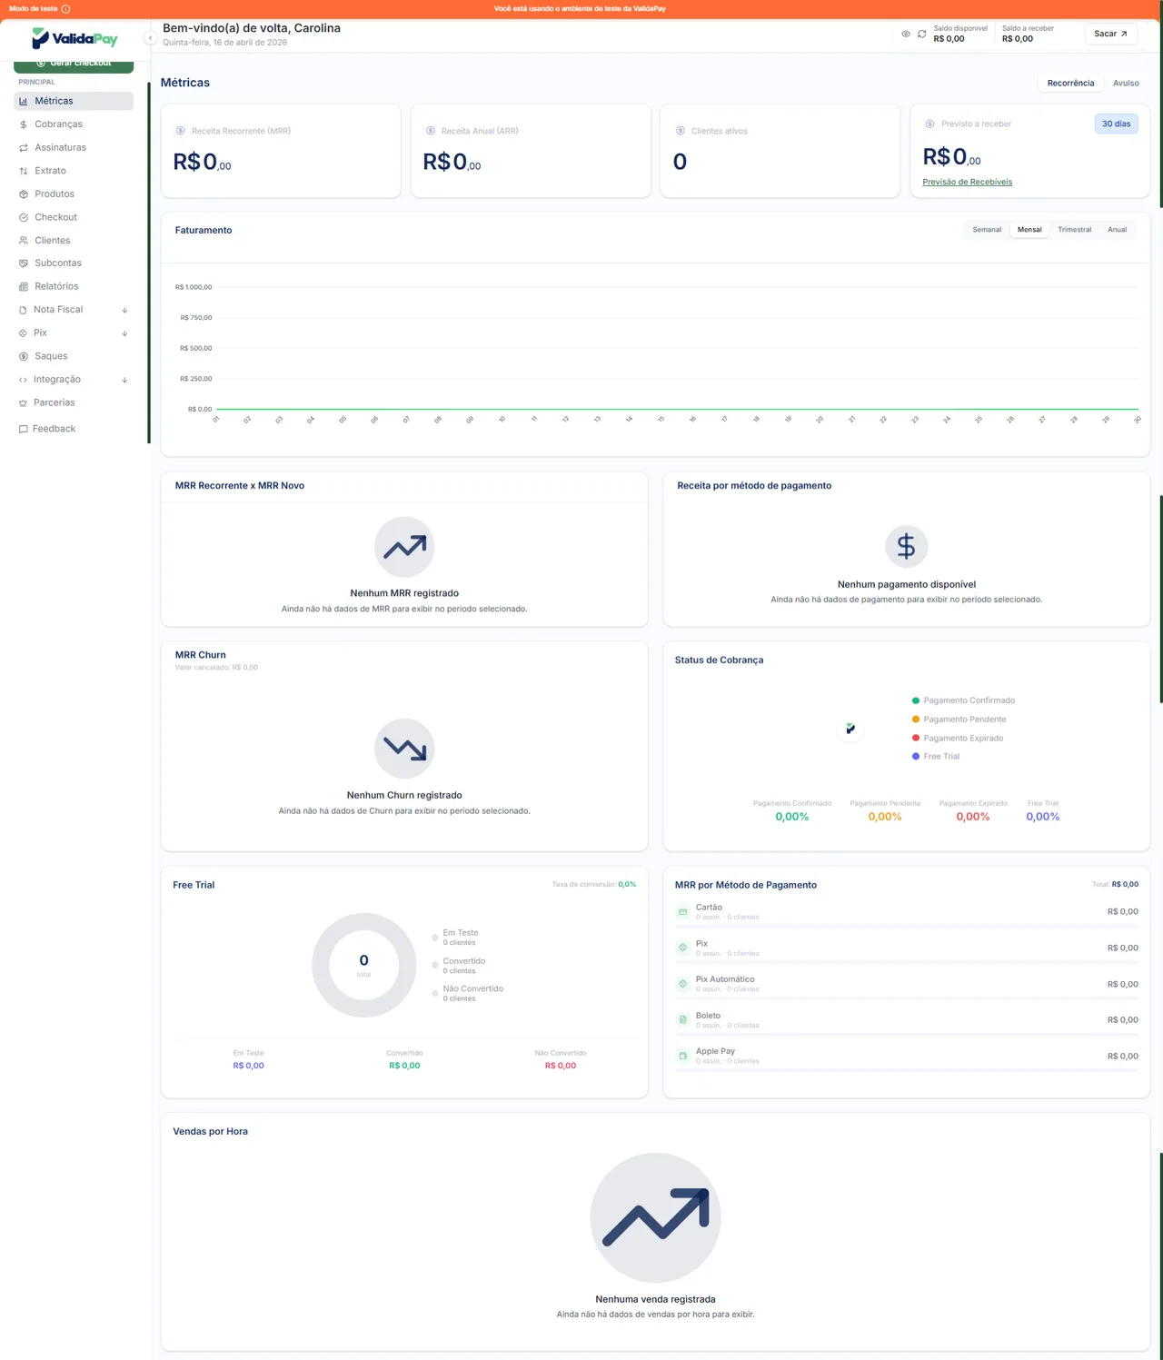Viewport: 1163px width, 1360px height.
Task: Expand the Pix submenu arrow
Action: point(124,333)
